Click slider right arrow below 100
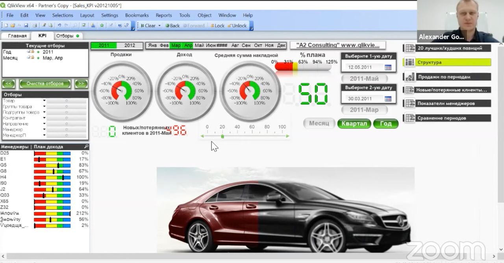Screen dimensions: 504x263 (287, 136)
